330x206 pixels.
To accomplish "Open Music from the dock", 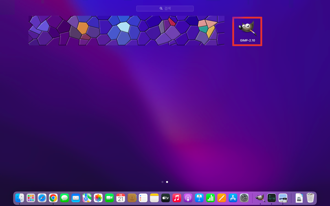I will click(177, 198).
